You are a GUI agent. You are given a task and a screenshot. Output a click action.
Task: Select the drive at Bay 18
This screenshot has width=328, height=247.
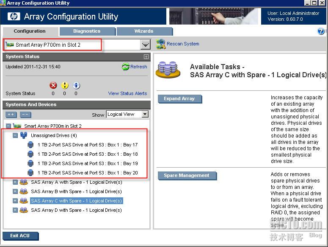[x=88, y=154]
